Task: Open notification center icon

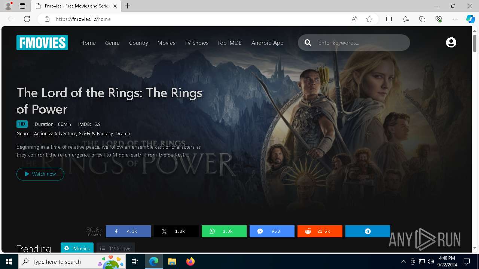Action: pyautogui.click(x=467, y=262)
